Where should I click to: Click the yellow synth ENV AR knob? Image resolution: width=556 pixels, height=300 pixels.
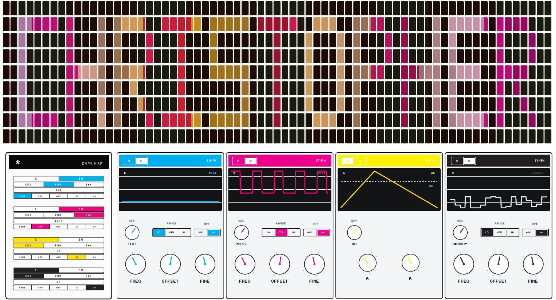354,233
